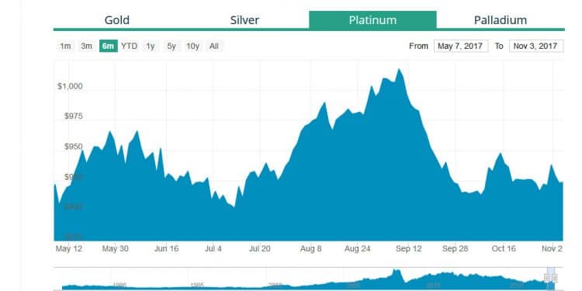Show All historical price data
The height and width of the screenshot is (291, 582).
point(214,46)
